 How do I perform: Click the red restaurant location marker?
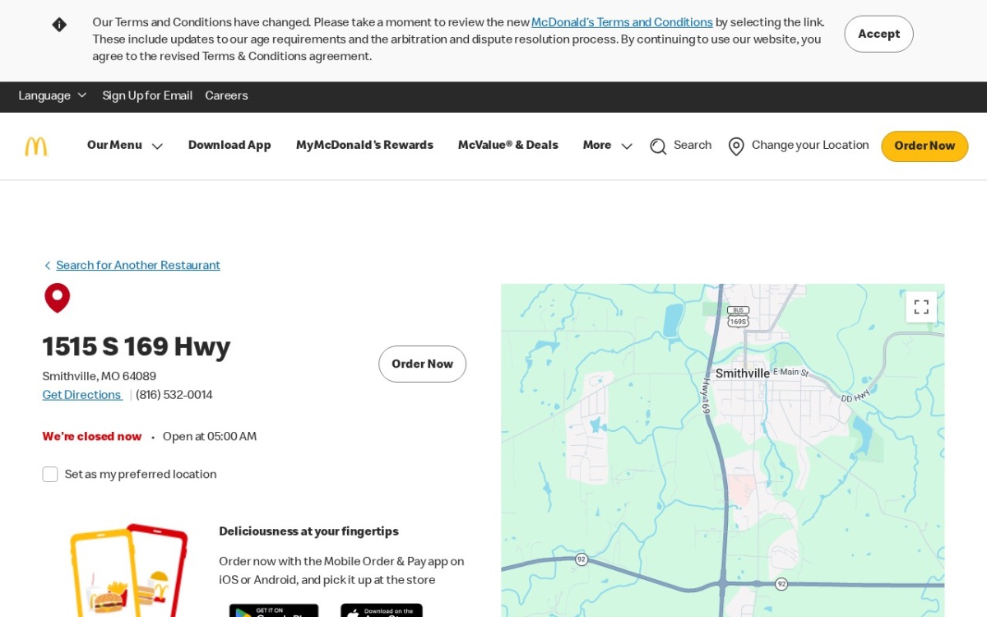tap(57, 298)
